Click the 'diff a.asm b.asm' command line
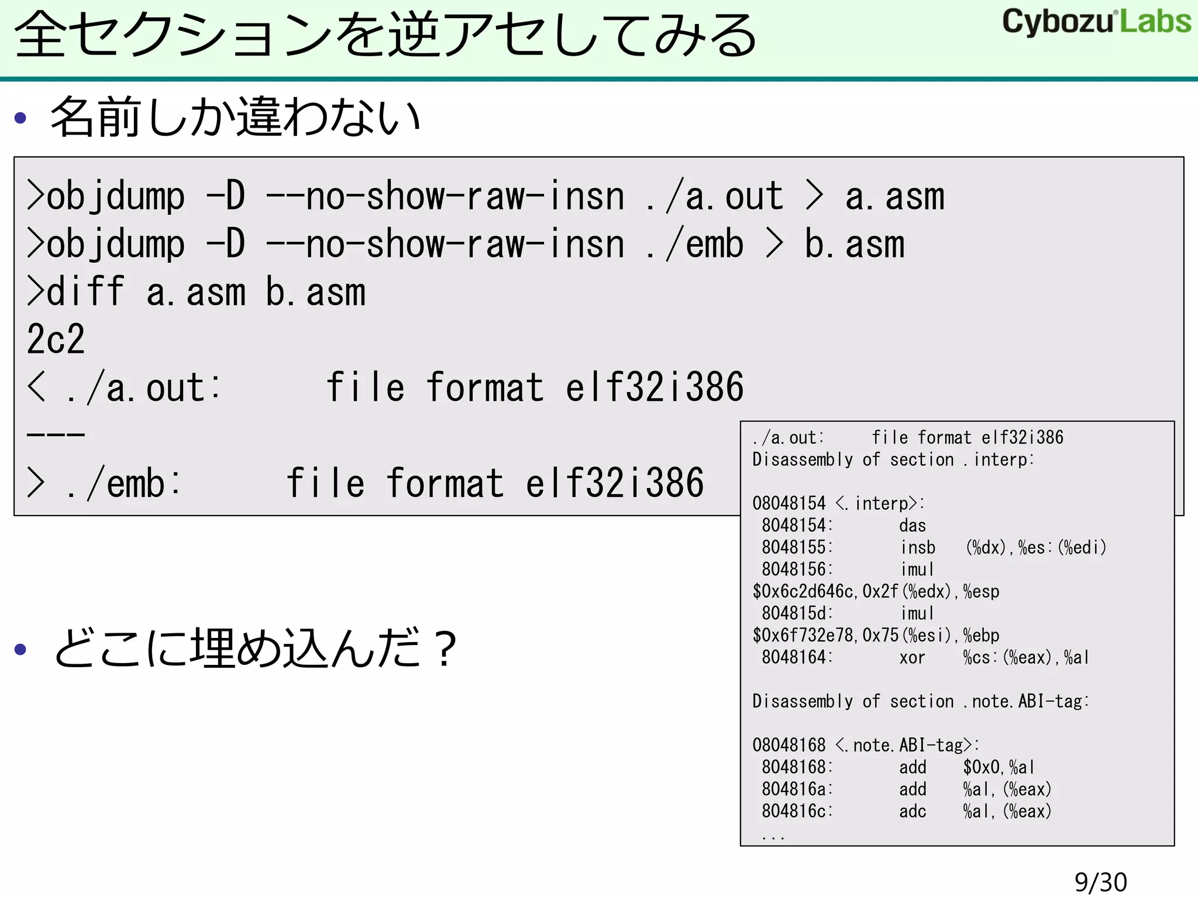 point(196,292)
